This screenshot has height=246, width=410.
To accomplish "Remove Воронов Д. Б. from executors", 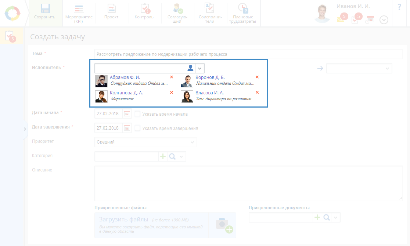I will pos(257,77).
